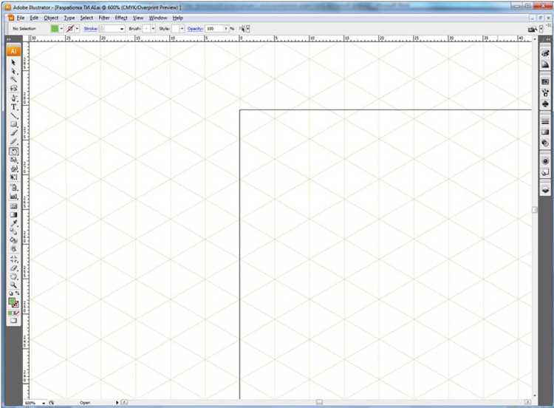Select the Type tool
Screen dimensions: 554x408
(13, 106)
